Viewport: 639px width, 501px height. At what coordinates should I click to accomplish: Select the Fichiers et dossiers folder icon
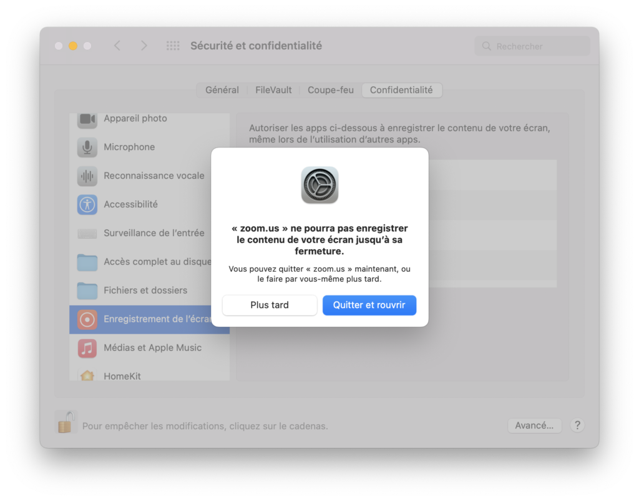pyautogui.click(x=87, y=290)
